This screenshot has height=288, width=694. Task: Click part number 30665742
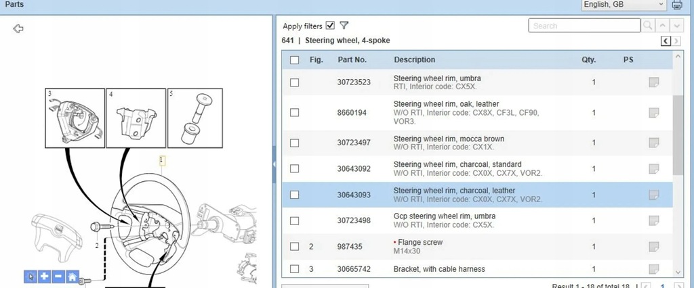pos(354,269)
